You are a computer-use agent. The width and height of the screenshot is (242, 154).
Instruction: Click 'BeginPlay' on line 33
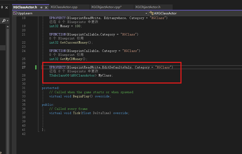click(x=81, y=96)
